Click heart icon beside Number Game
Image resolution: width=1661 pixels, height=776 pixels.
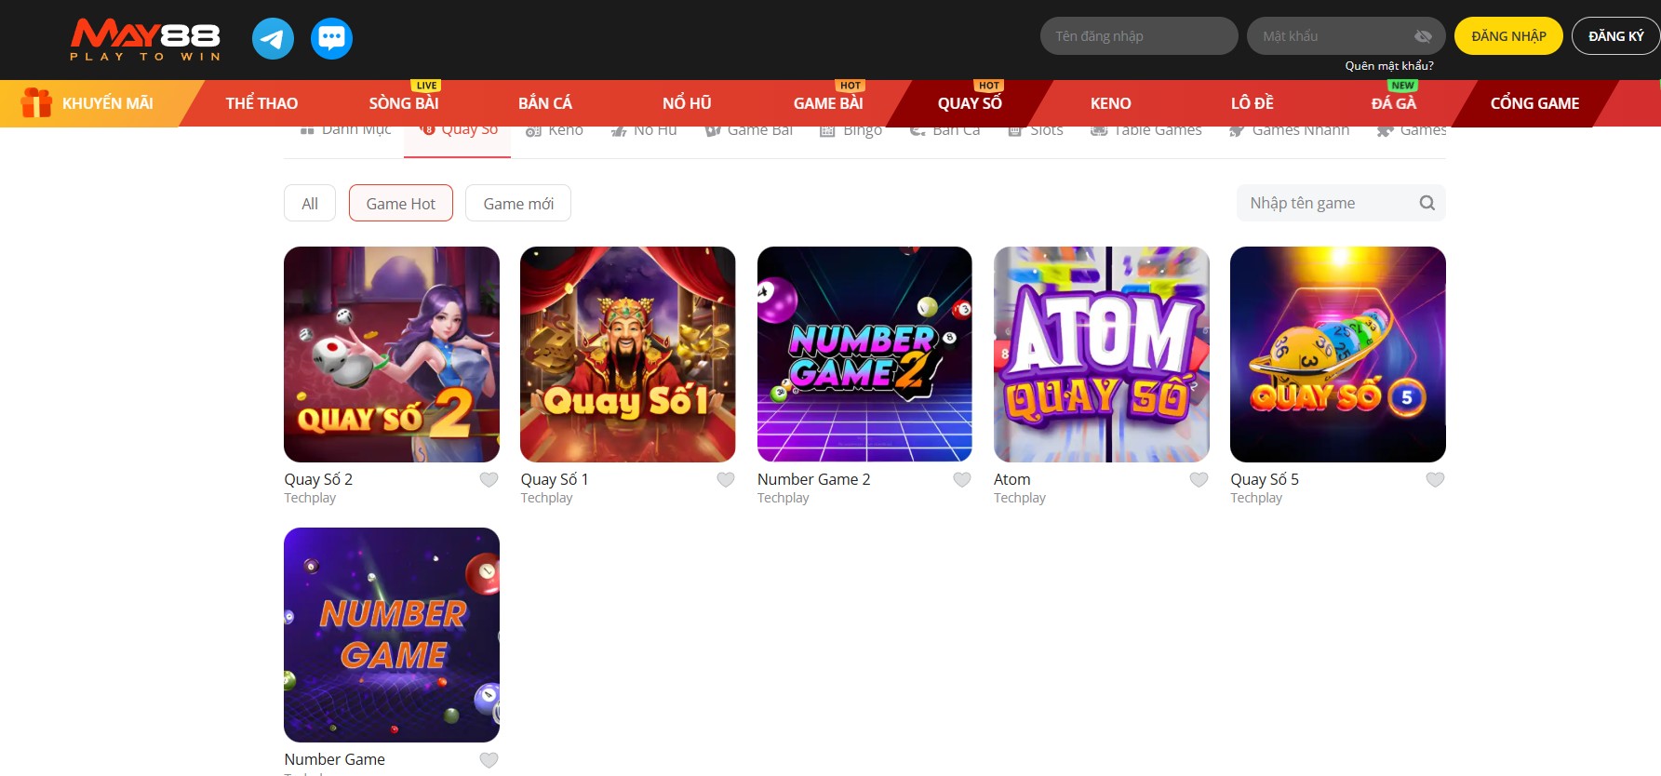[x=489, y=760]
